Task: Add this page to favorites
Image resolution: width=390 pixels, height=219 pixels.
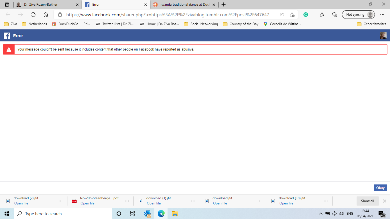Action: point(292,14)
